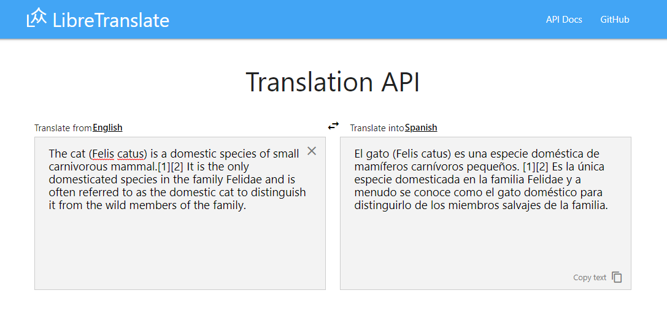Open the Spanish target language selector
This screenshot has height=309, width=667.
[x=421, y=128]
